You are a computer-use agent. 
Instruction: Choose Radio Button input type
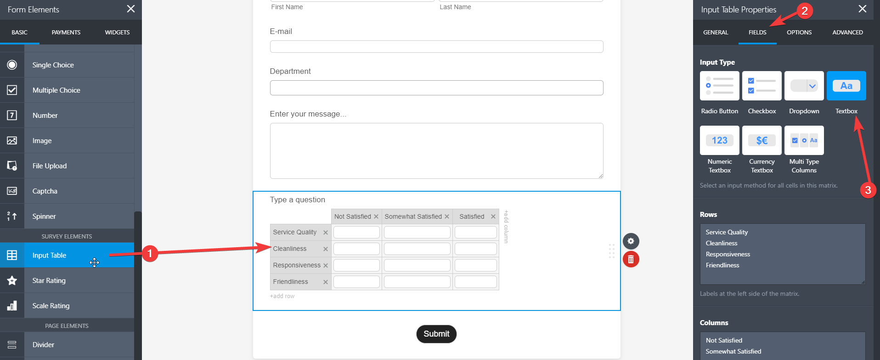(719, 86)
